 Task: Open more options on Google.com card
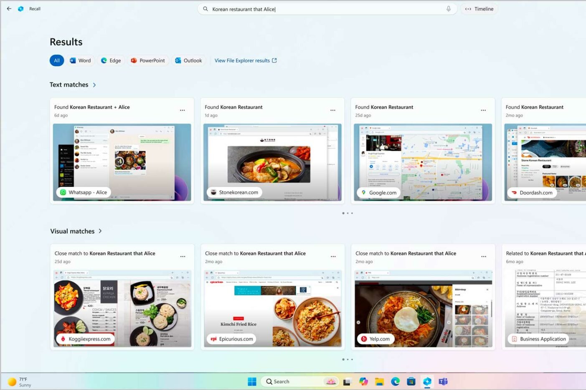click(483, 111)
